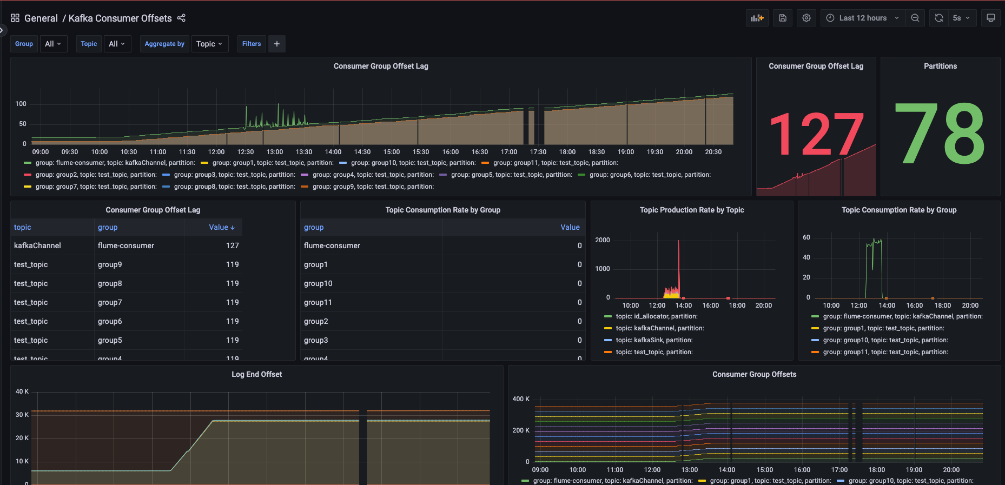This screenshot has height=485, width=1005.
Task: Open dashboard settings gear
Action: pos(806,18)
